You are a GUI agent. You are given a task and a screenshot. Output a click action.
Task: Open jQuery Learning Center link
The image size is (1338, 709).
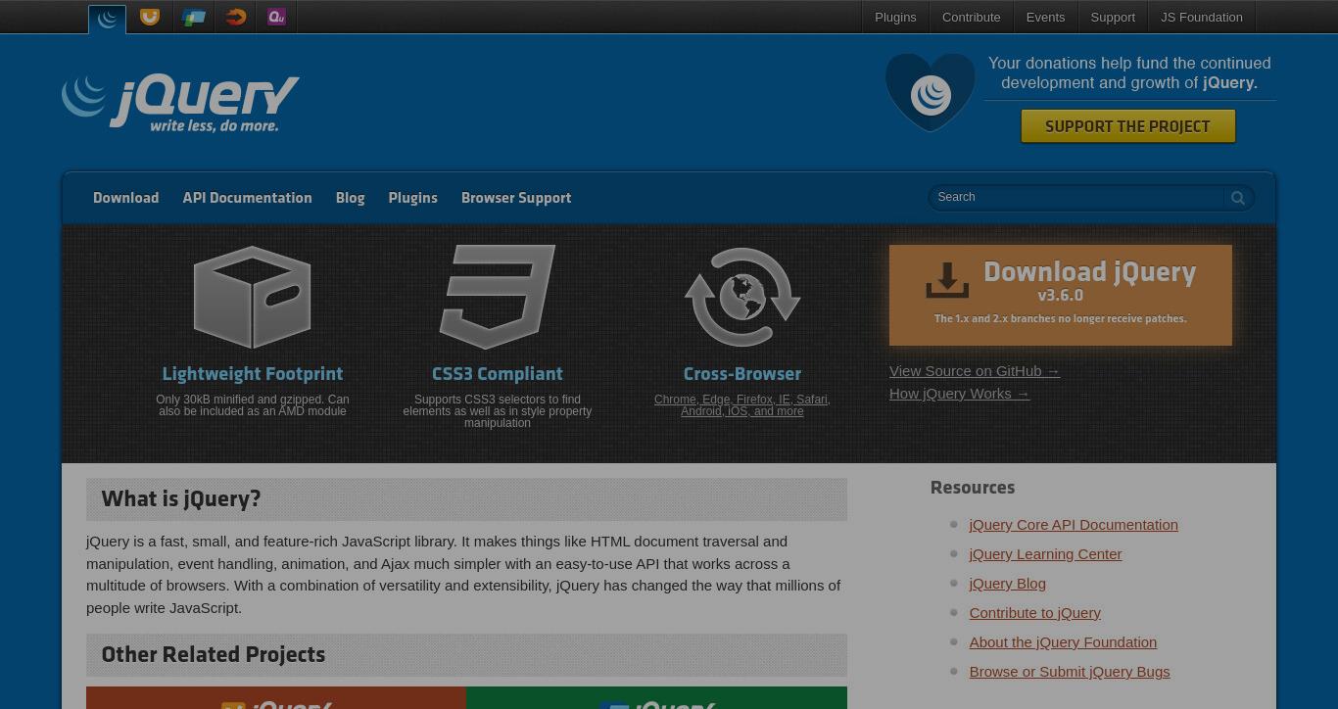click(x=1045, y=554)
